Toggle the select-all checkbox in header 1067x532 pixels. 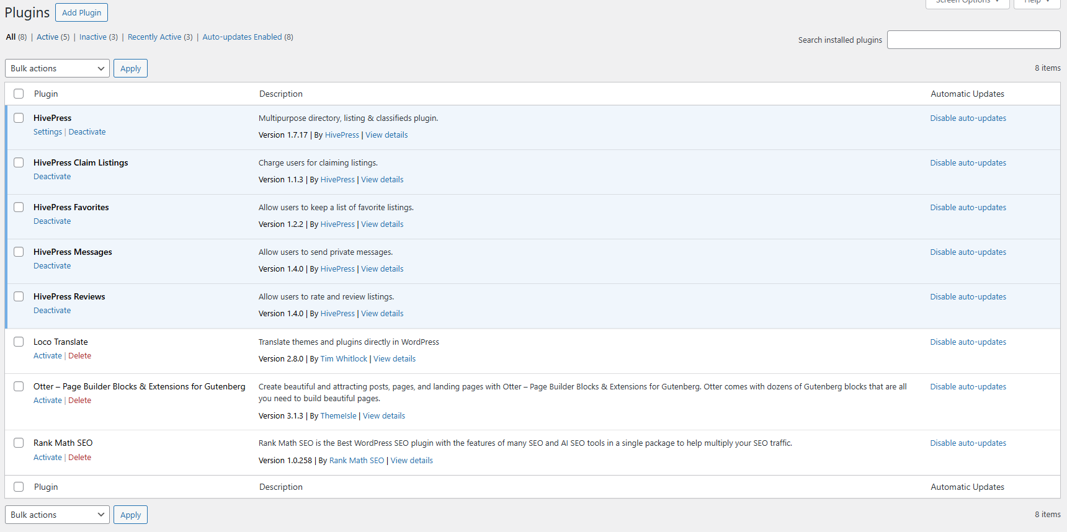tap(19, 94)
